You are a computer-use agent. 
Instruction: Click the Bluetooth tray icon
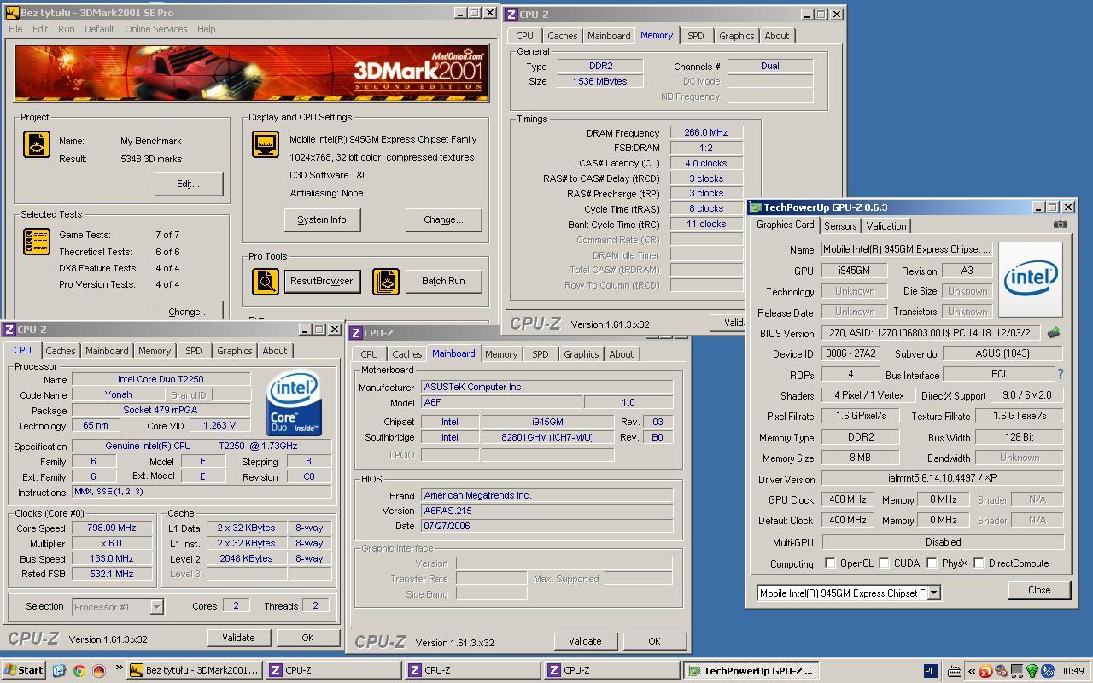[x=1047, y=671]
